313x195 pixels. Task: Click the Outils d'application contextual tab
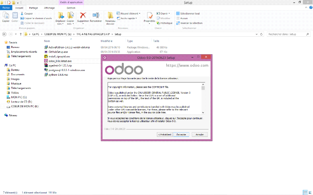pos(71,2)
